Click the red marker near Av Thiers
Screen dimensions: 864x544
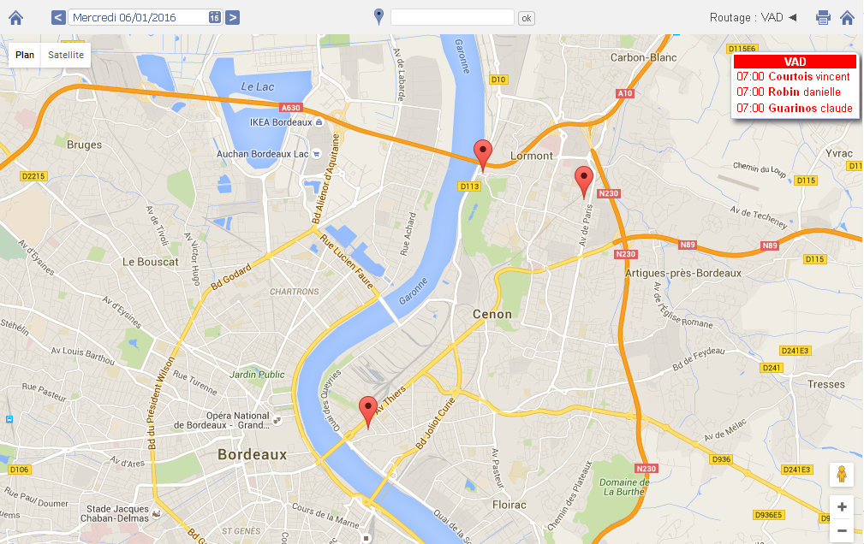coord(368,412)
